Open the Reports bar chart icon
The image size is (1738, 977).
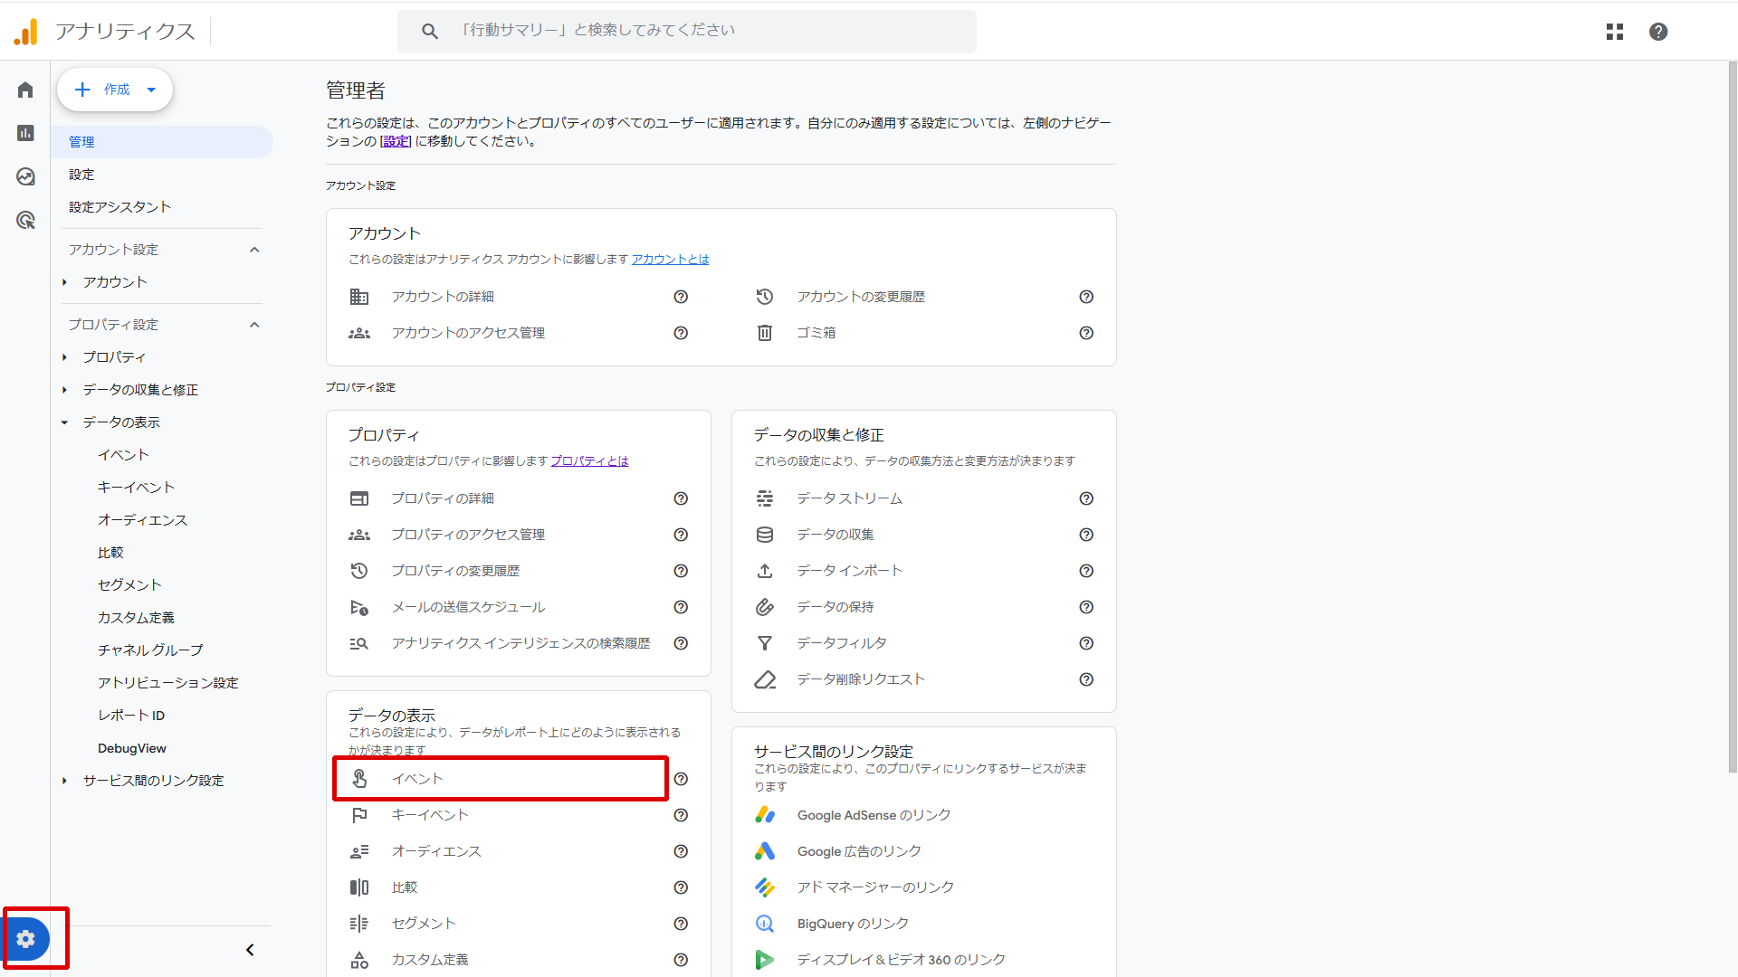coord(25,133)
